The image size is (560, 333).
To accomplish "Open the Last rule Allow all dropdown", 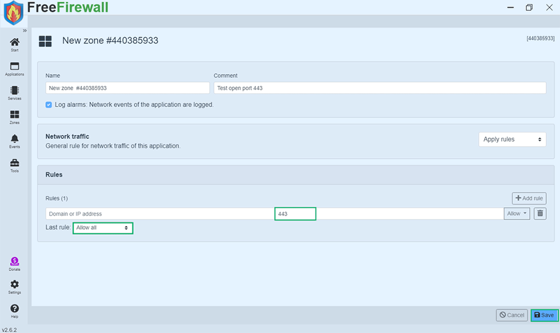I will (103, 227).
